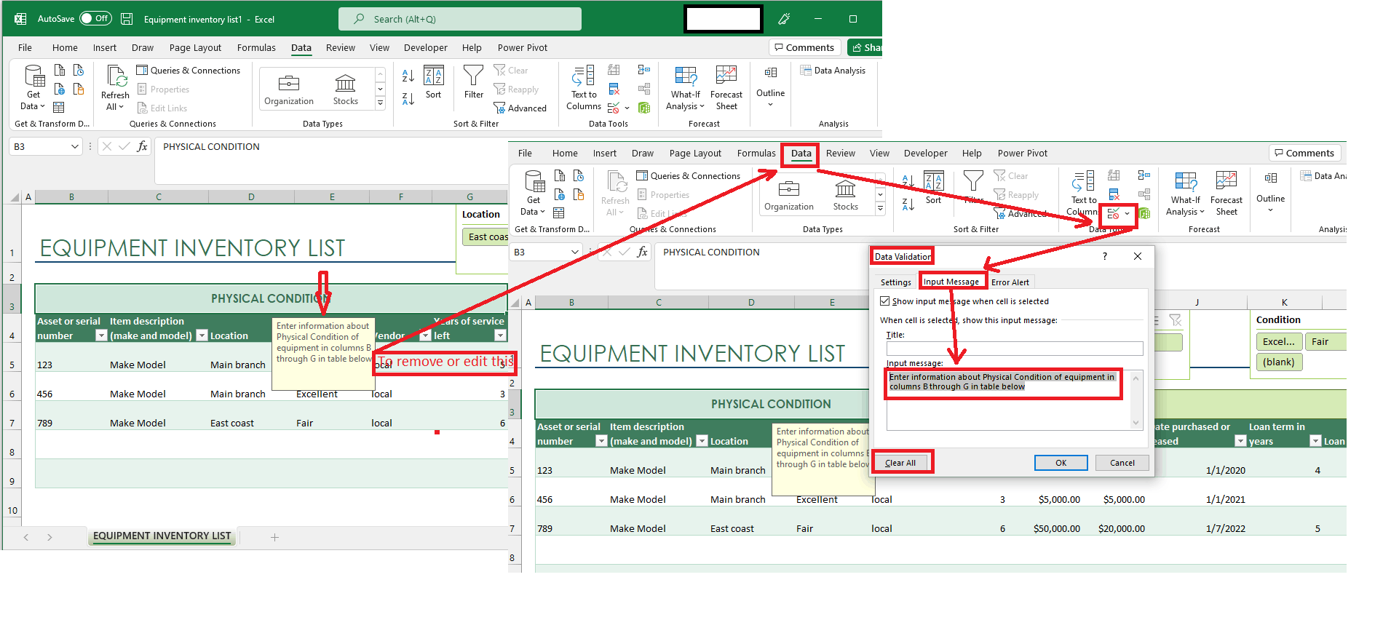The width and height of the screenshot is (1391, 636).
Task: Open Years of service left filter dropdown
Action: [x=500, y=335]
